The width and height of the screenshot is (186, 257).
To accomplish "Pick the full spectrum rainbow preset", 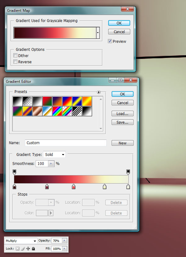I will [57, 111].
